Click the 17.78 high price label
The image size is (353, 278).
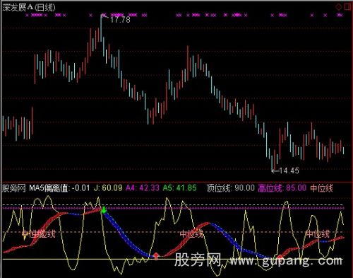120,20
